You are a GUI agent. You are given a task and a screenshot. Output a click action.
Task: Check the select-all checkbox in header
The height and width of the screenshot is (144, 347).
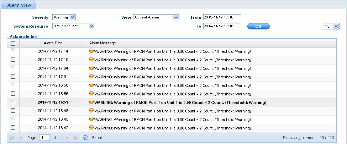coord(13,43)
